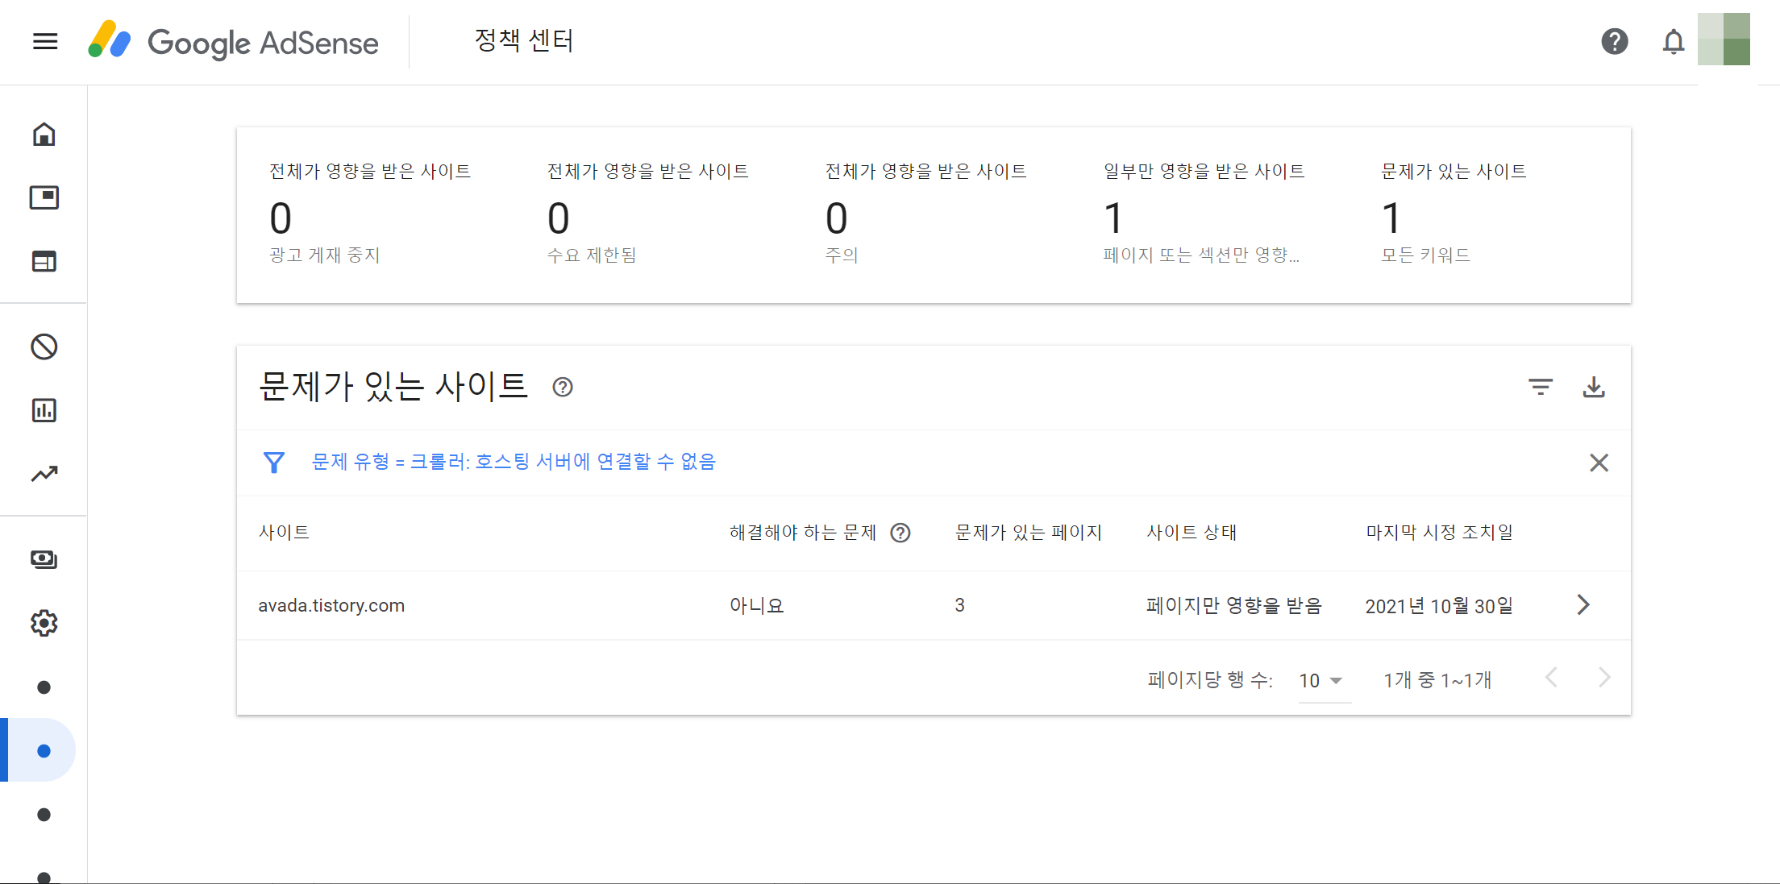Download the problem sites report
Screen dimensions: 1780x884
point(1595,388)
